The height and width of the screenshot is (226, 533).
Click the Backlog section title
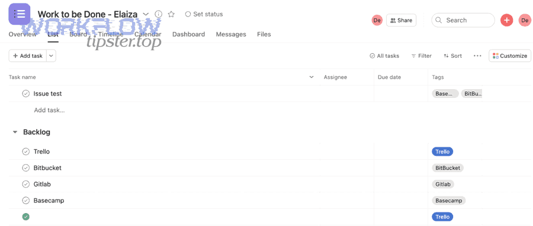37,132
